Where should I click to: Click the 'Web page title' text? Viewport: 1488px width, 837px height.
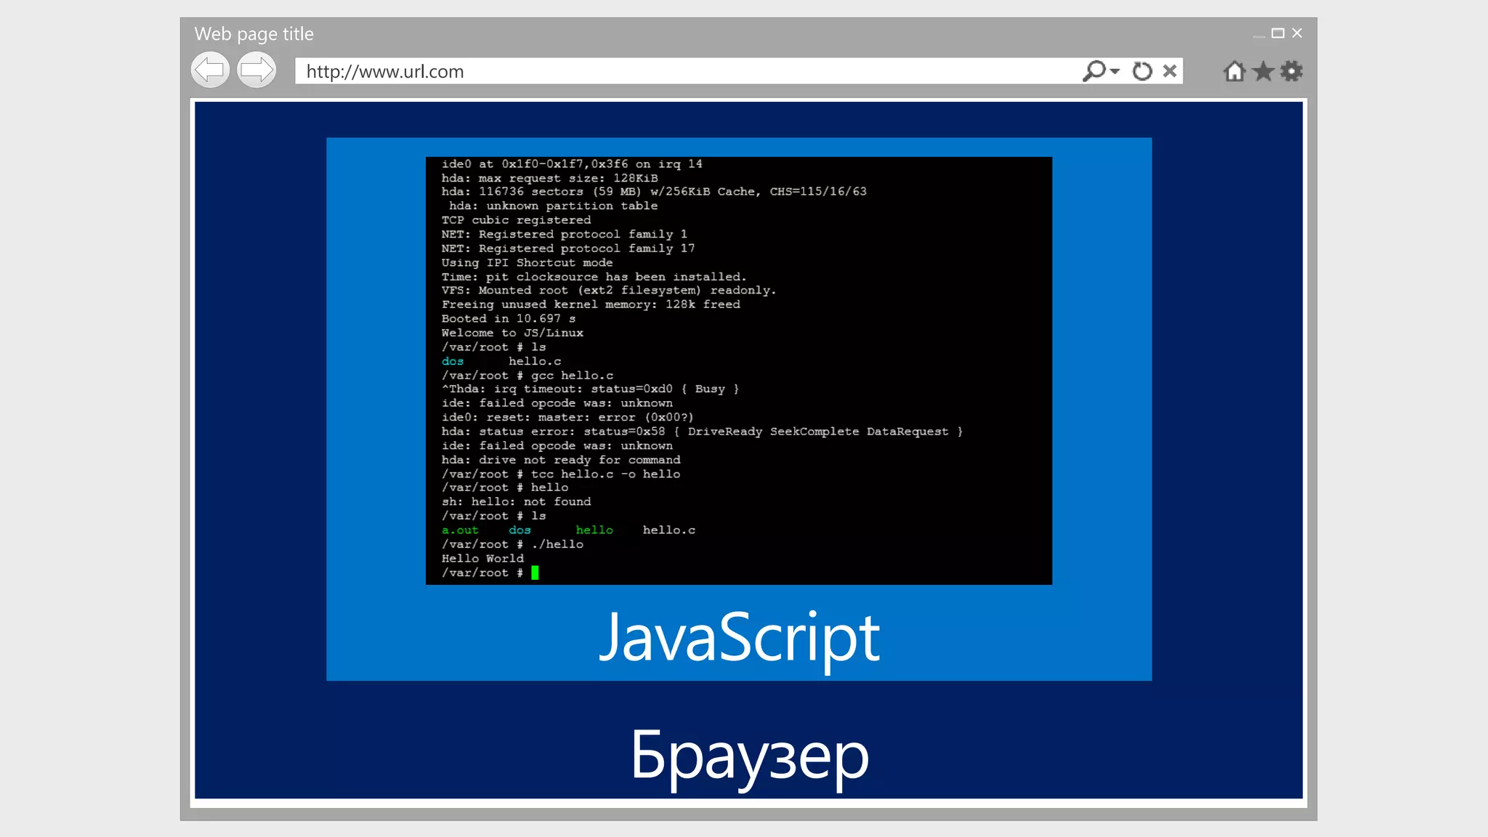[254, 34]
